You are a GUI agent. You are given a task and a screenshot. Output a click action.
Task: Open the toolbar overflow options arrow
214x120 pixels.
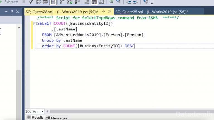click(152, 3)
